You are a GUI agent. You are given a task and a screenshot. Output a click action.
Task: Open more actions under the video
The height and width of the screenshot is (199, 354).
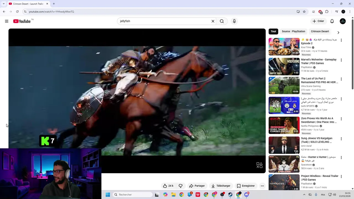(x=262, y=186)
